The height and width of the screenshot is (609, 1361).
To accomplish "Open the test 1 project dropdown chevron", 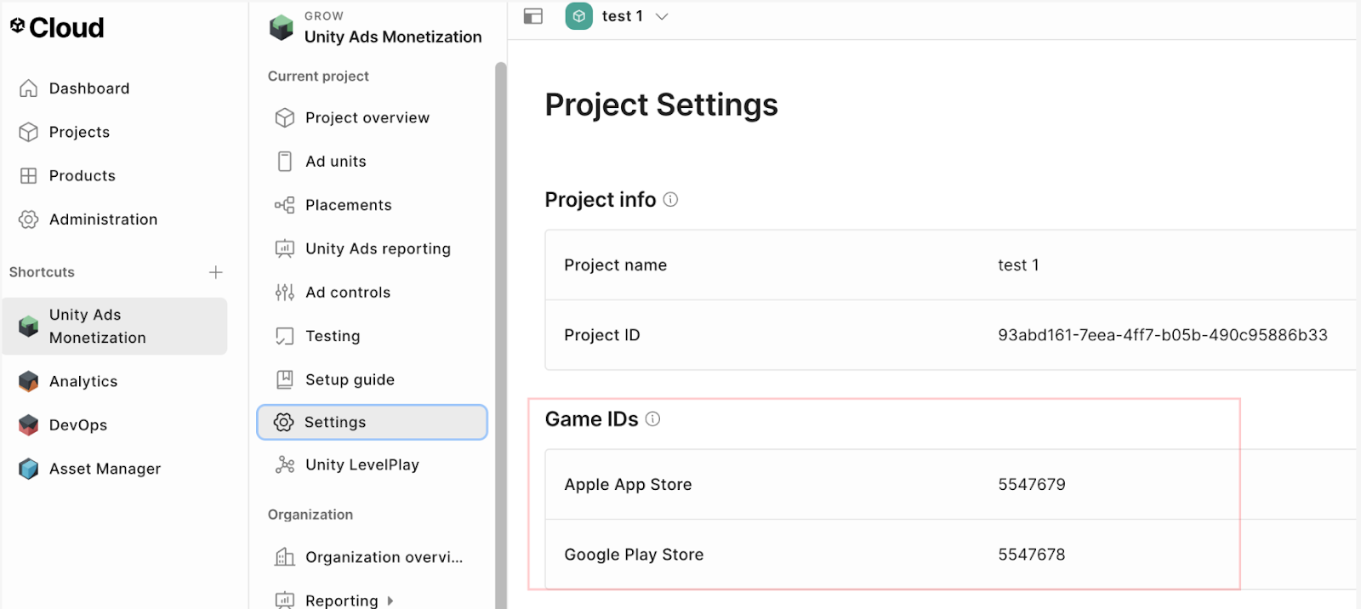I will 662,17.
